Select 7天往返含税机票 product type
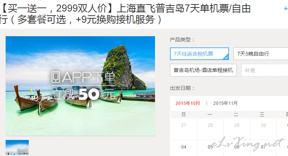The image size is (288, 156). click(x=199, y=54)
